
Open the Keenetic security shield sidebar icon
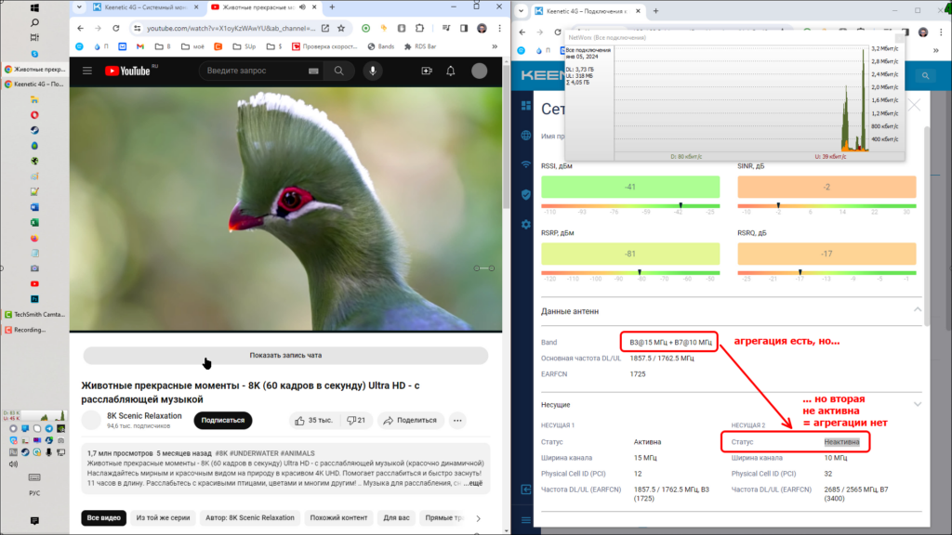[x=526, y=194]
